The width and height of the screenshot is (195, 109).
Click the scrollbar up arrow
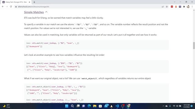coord(194,10)
